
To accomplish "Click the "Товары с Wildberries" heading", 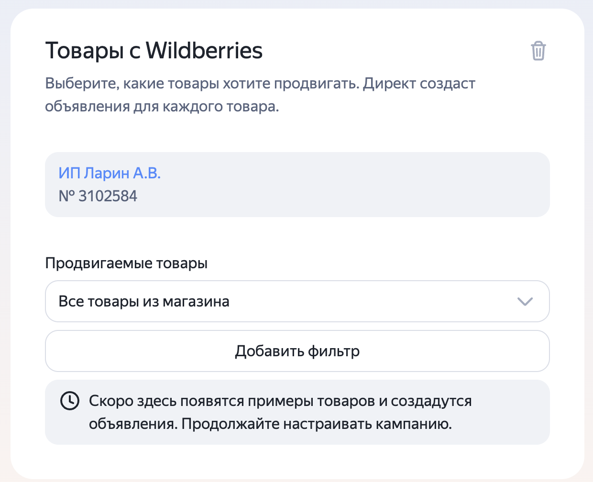I will pos(154,51).
